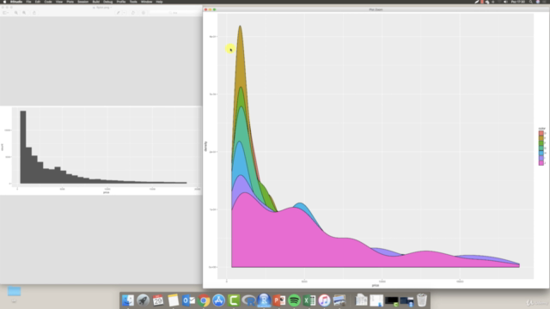Open the Session menu in menu bar

(x=82, y=2)
